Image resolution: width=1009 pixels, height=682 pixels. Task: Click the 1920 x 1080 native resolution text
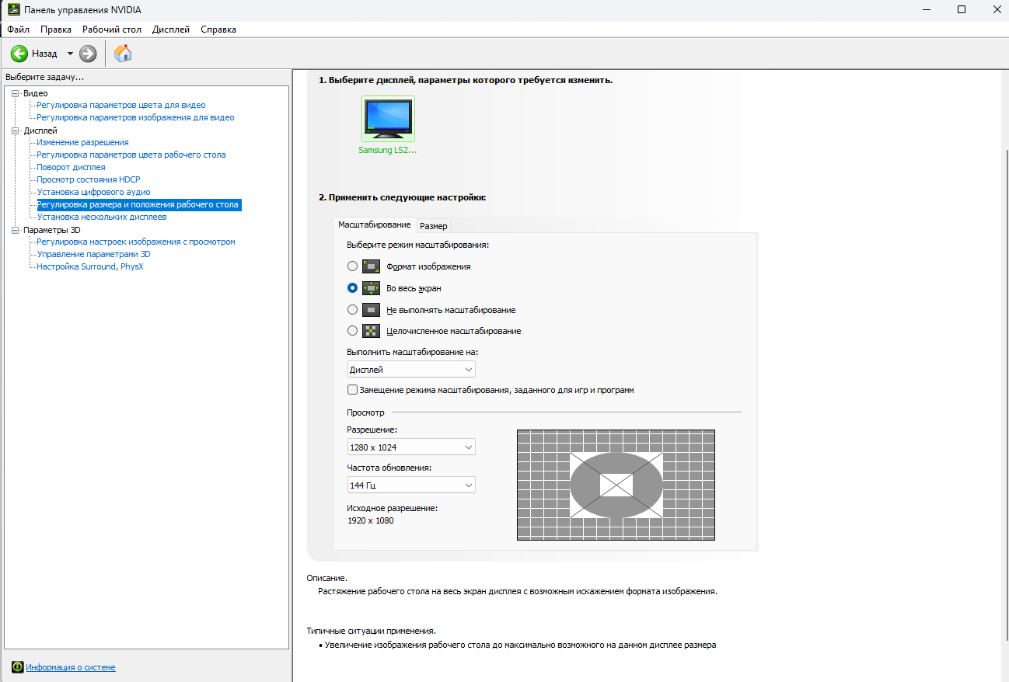coord(371,520)
